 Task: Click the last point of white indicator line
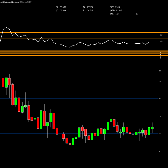coord(152,42)
